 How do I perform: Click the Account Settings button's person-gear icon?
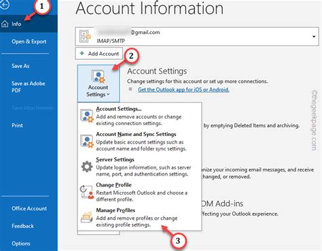99,76
